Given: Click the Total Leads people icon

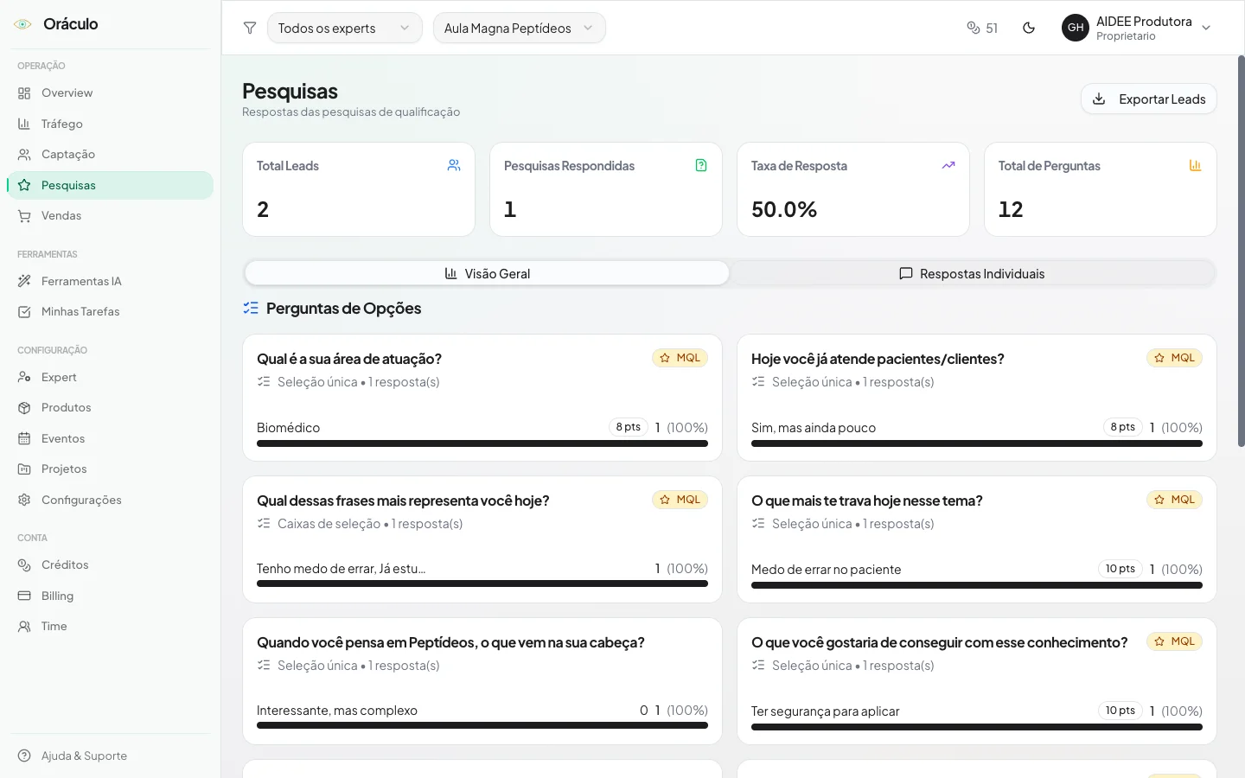Looking at the screenshot, I should point(454,165).
